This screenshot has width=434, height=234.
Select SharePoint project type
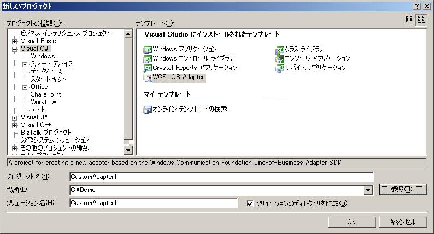[x=46, y=94]
